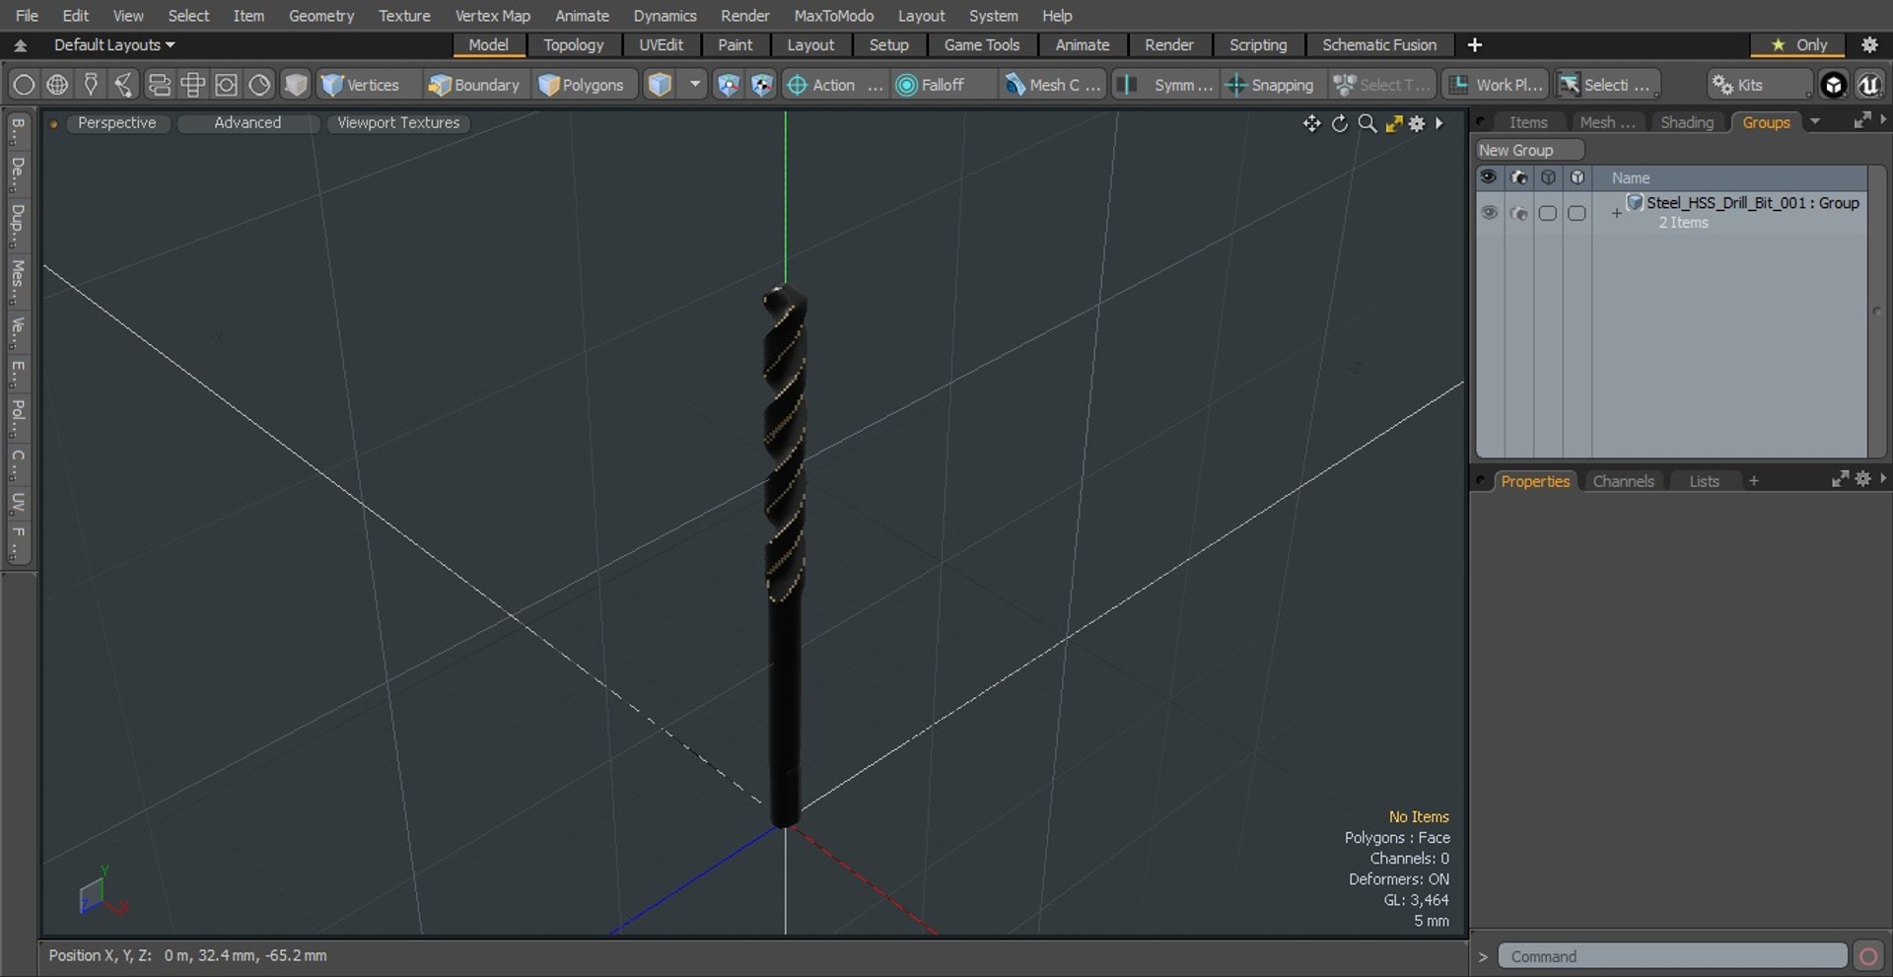Click the Items mode cube icon
This screenshot has height=977, width=1893.
(660, 85)
